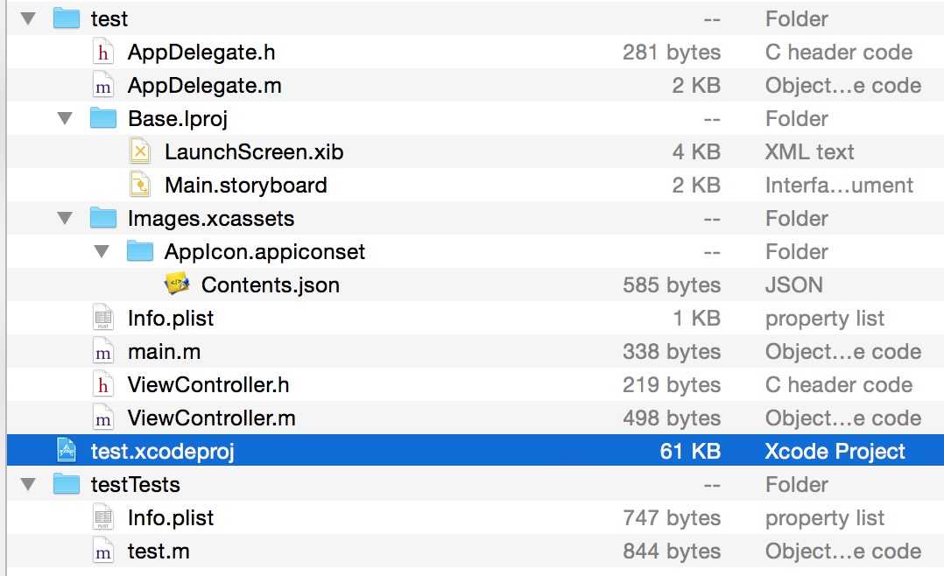944x576 pixels.
Task: Click the ViewController.h header file icon
Action: pyautogui.click(x=103, y=385)
